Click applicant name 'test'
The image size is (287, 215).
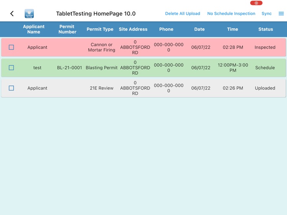(37, 68)
